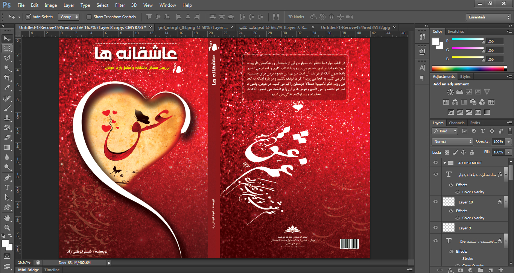The image size is (514, 273).
Task: Select the Crop tool
Action: tap(7, 78)
